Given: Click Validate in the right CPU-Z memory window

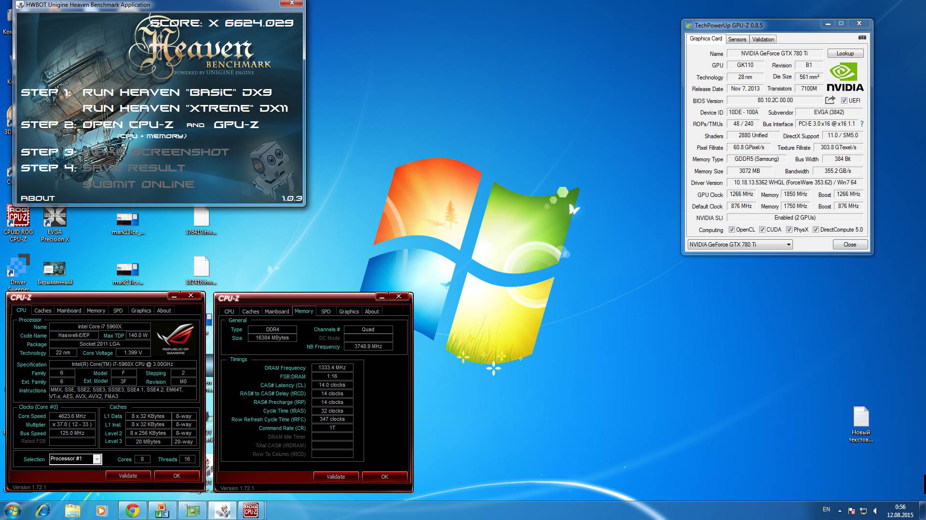Looking at the screenshot, I should point(336,477).
